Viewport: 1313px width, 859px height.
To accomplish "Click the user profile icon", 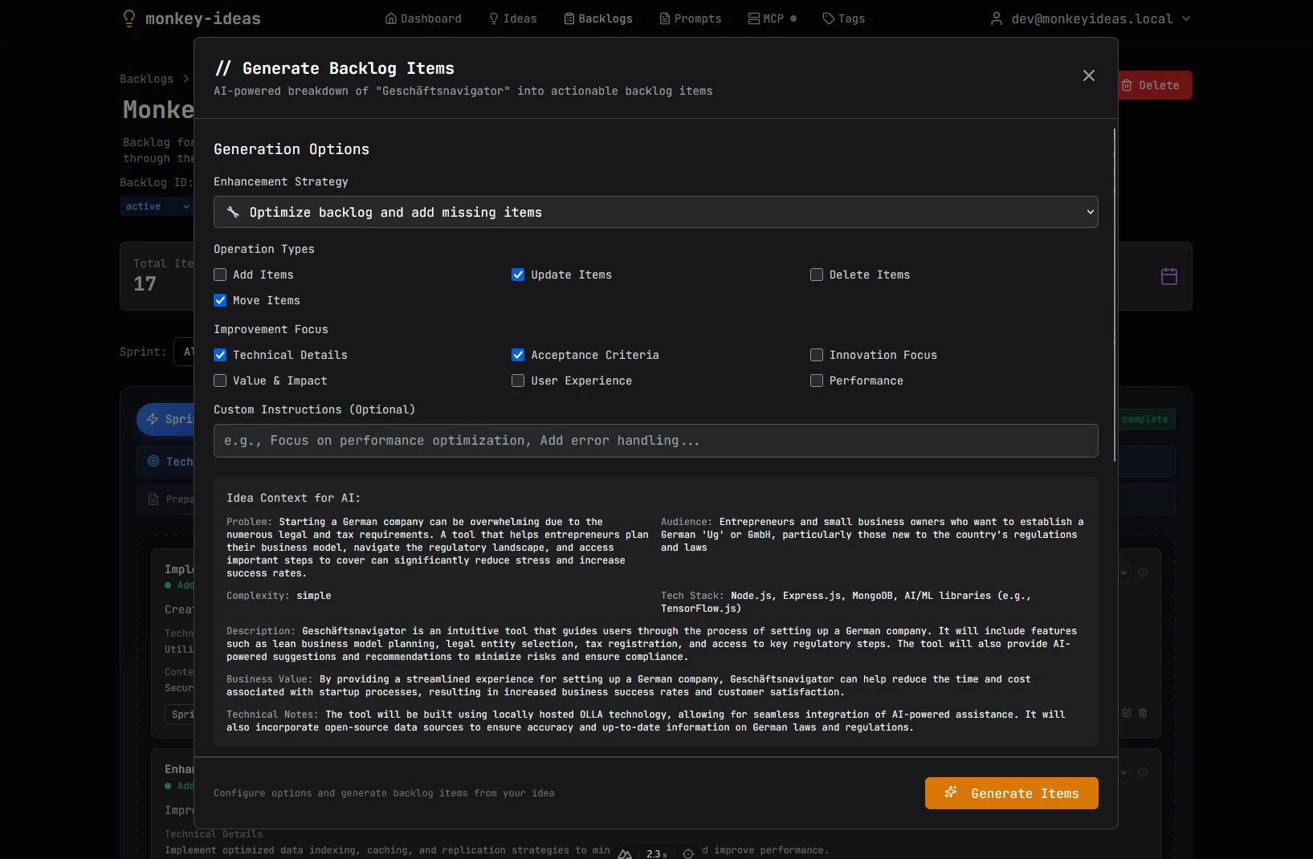I will click(996, 18).
